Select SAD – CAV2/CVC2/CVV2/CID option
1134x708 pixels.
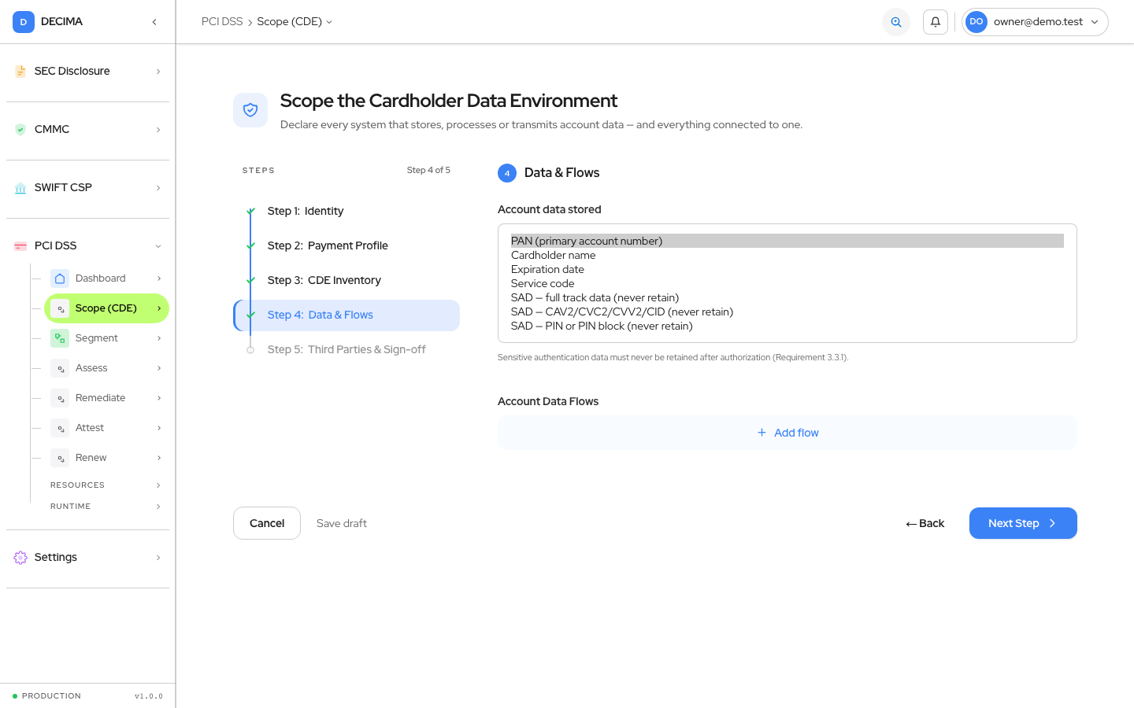(x=787, y=312)
